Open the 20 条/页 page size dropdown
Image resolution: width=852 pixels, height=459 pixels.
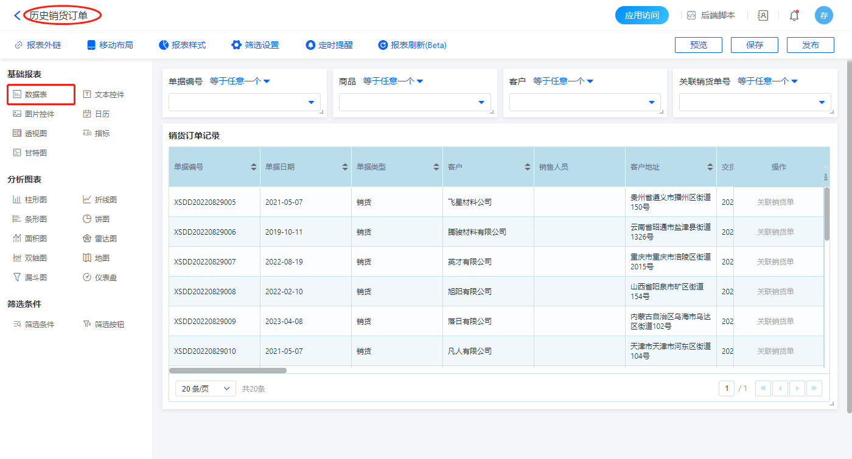point(205,388)
